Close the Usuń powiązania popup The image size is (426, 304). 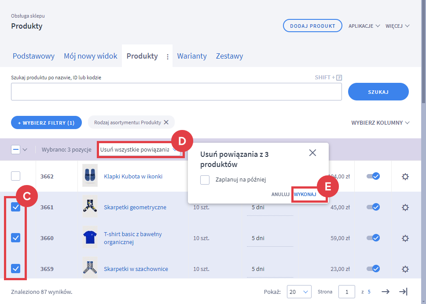(x=312, y=153)
